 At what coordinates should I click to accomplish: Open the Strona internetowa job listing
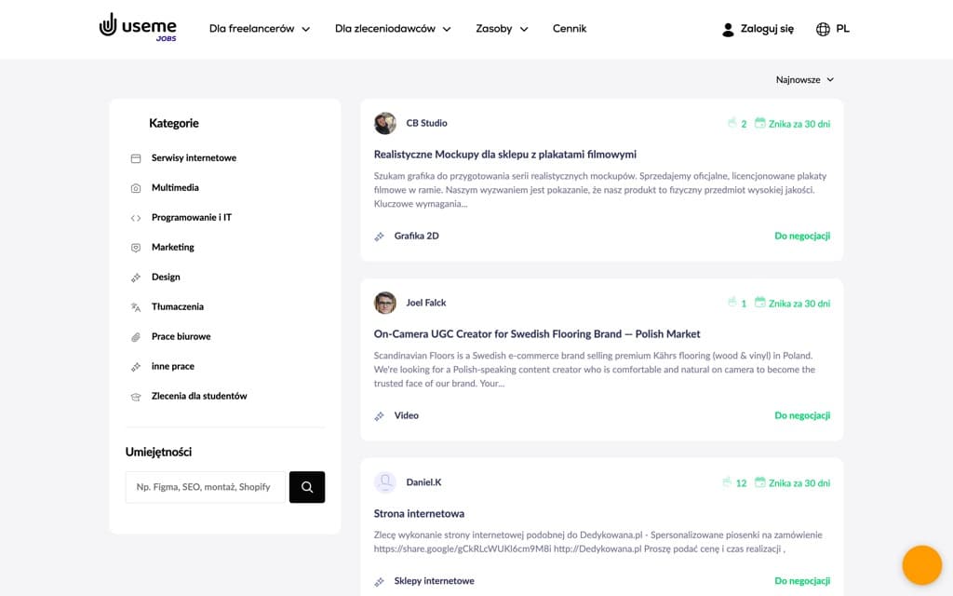tap(417, 513)
